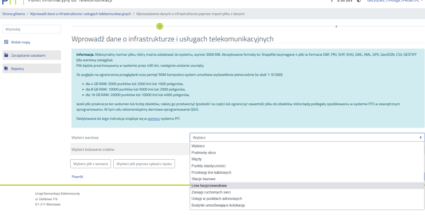Open the pomocy help link
Viewport: 425px width, 215px height.
[x=154, y=118]
